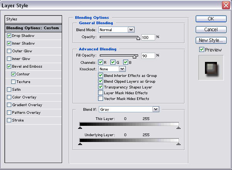Toggle the B channel checkbox
Viewport: 232px width, 170px height.
tap(125, 62)
